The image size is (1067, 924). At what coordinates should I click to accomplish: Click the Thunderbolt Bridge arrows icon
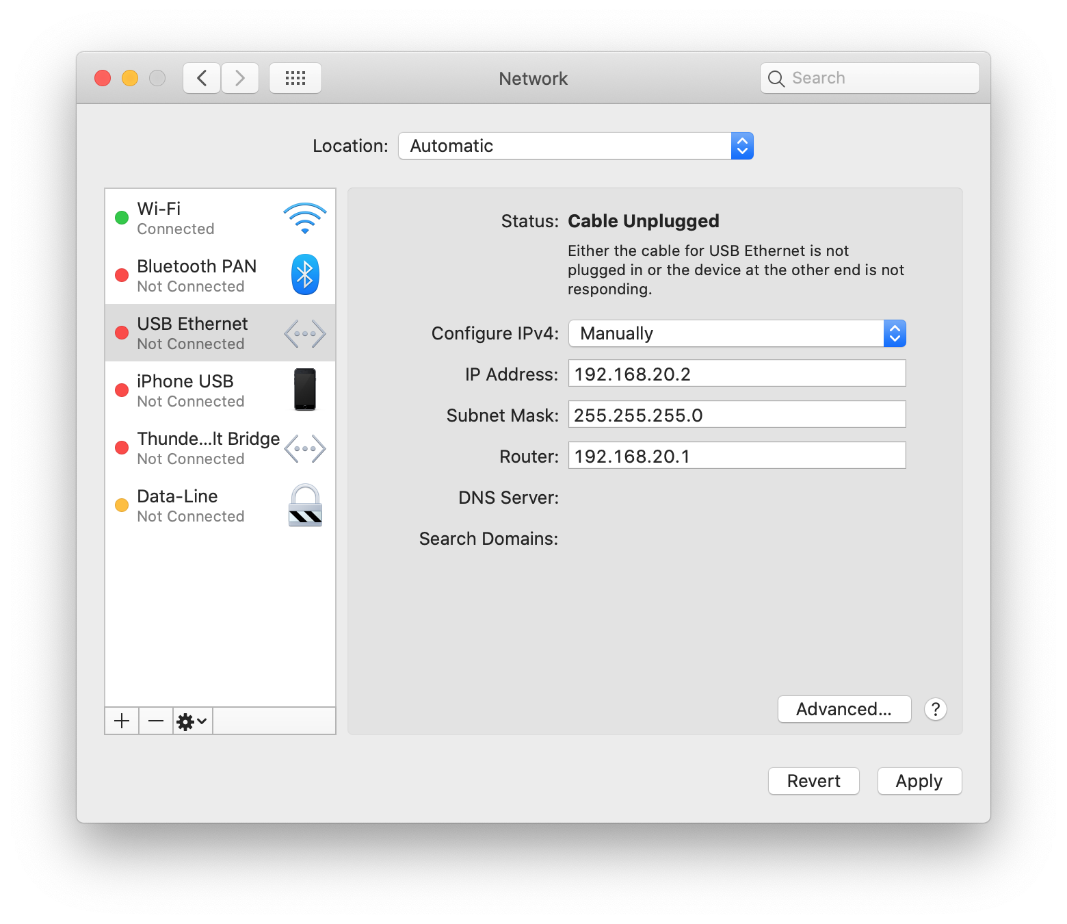pyautogui.click(x=305, y=449)
